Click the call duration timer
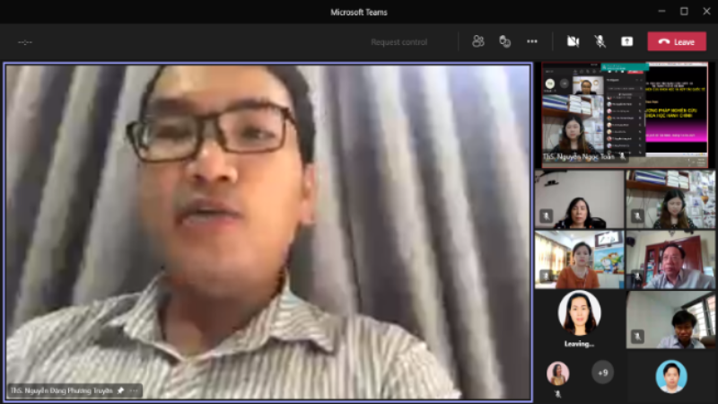Screen dimensions: 718x404 pos(25,42)
